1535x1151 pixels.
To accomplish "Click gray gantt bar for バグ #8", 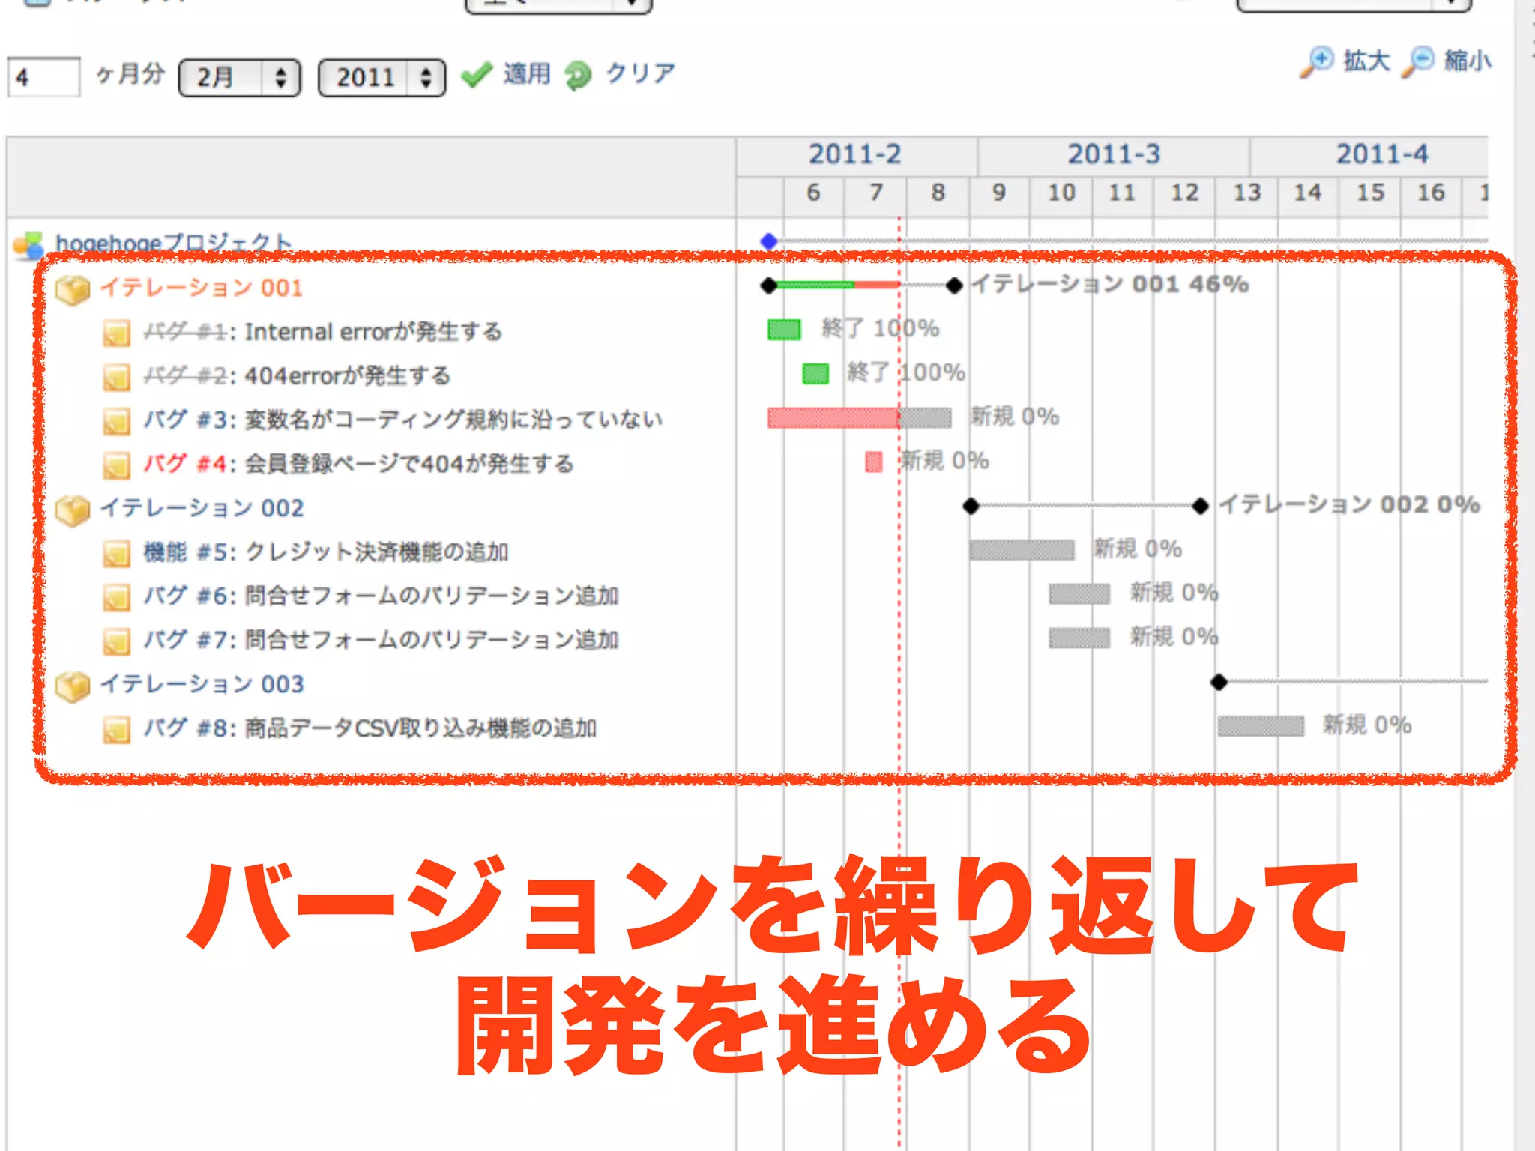I will (1261, 726).
